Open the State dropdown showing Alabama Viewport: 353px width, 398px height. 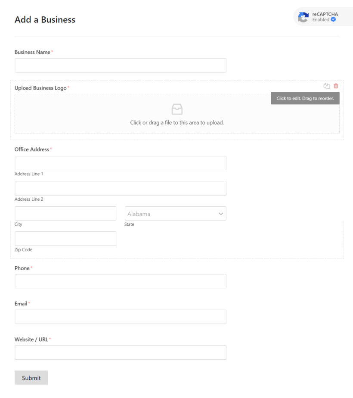[175, 213]
